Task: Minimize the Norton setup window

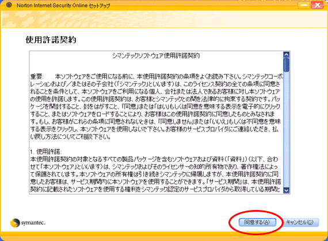Action: (304, 5)
